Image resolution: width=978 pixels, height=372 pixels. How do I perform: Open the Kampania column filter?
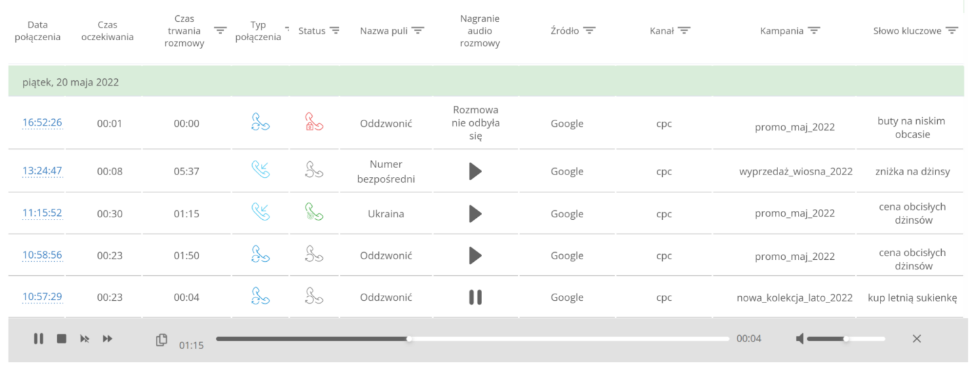pos(814,31)
